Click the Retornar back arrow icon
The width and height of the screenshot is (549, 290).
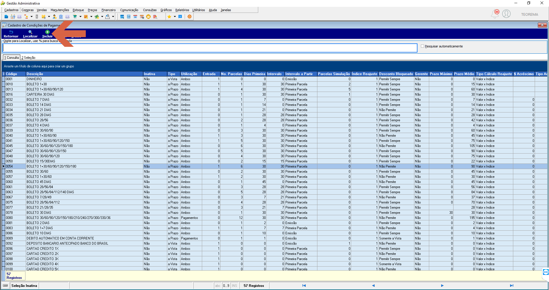coord(11,32)
